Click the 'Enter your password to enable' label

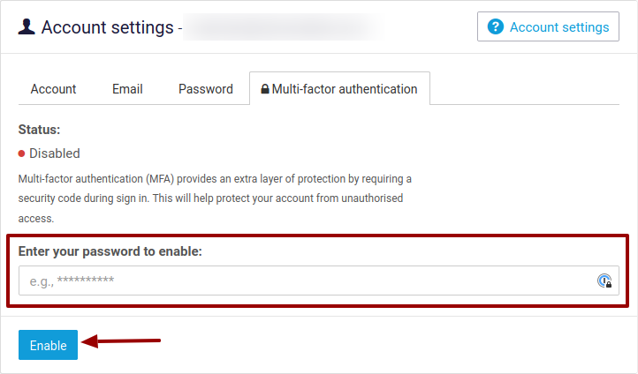tap(110, 251)
